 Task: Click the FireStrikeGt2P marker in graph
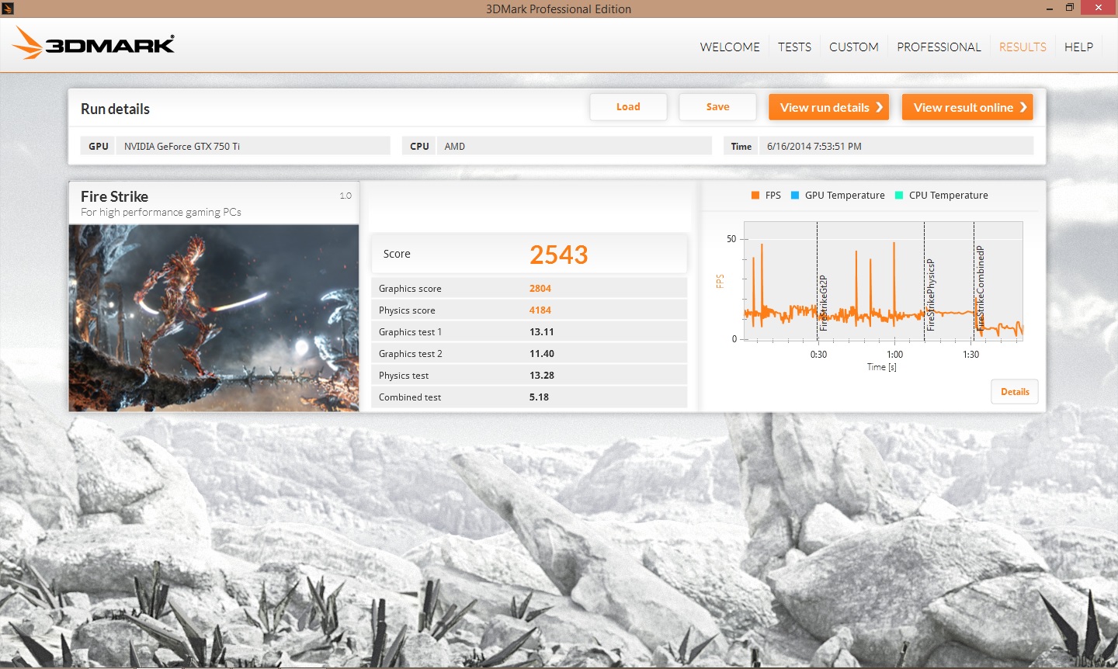click(824, 303)
